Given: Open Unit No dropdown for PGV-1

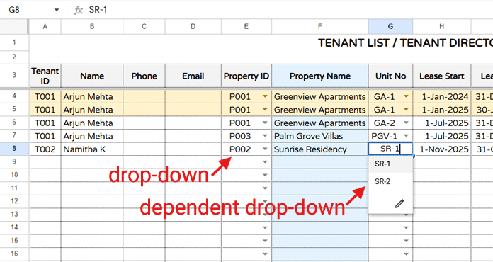Looking at the screenshot, I should (406, 136).
